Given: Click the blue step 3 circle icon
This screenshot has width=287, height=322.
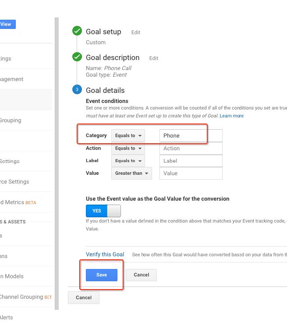Looking at the screenshot, I should click(77, 90).
